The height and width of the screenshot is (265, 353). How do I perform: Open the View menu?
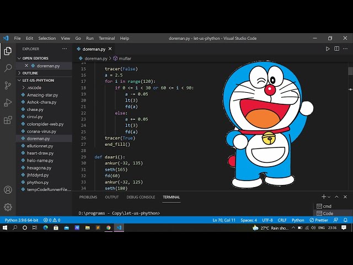[65, 38]
